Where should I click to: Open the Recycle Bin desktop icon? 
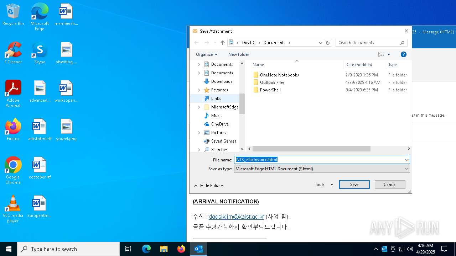(x=13, y=15)
